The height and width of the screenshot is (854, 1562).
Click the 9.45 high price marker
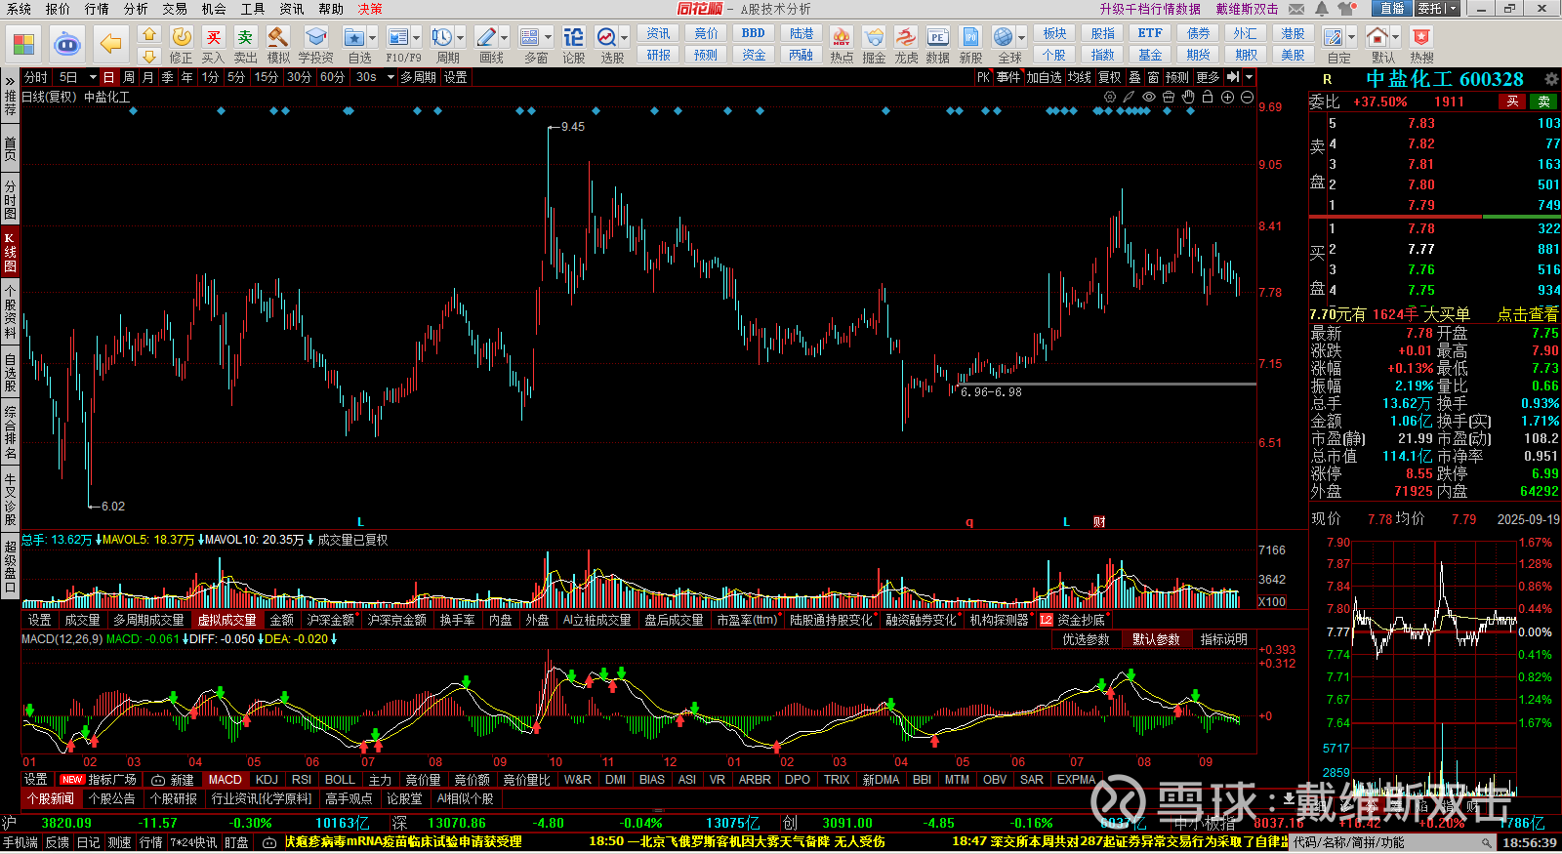[x=573, y=127]
